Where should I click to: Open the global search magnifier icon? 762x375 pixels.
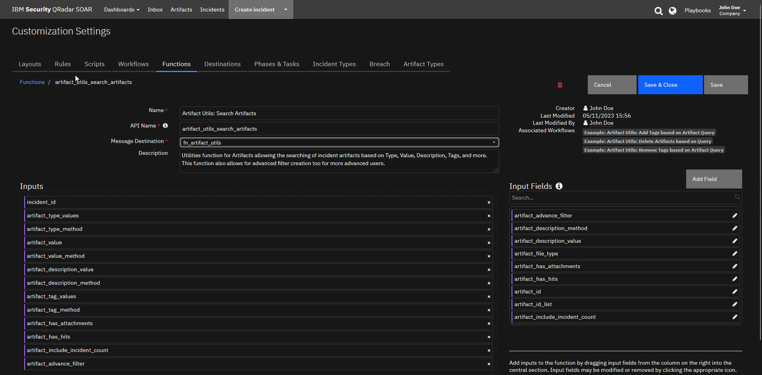tap(659, 11)
